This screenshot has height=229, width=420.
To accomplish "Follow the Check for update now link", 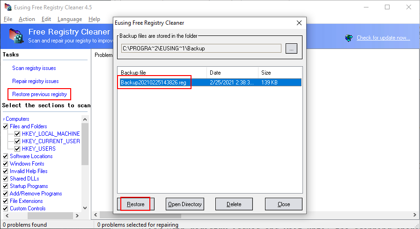I will pos(383,38).
